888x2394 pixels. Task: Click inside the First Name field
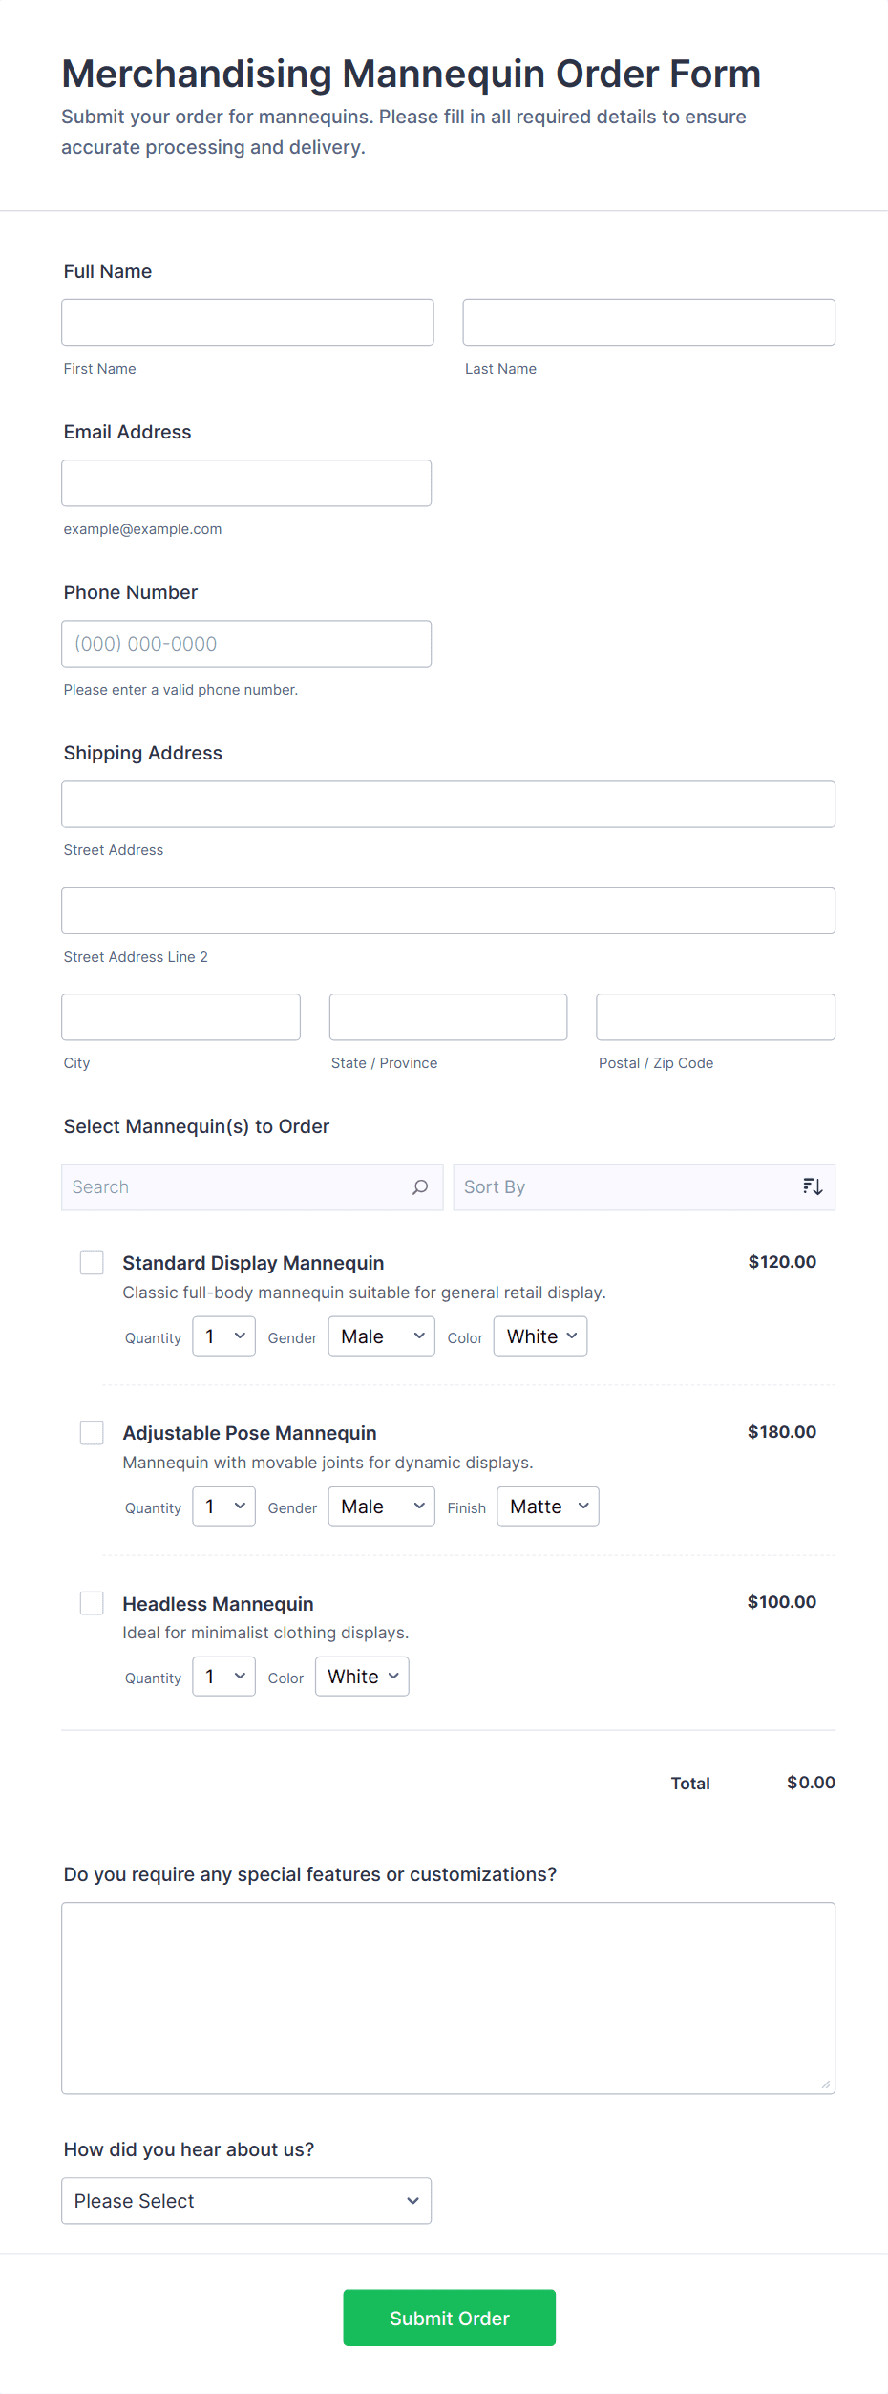coord(246,322)
